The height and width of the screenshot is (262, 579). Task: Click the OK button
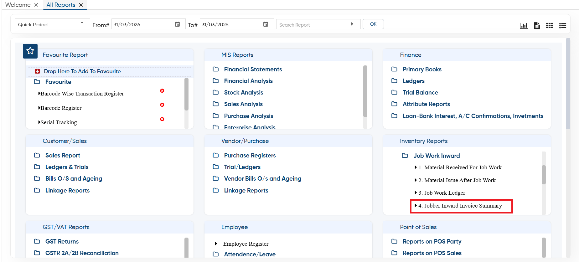pos(373,24)
